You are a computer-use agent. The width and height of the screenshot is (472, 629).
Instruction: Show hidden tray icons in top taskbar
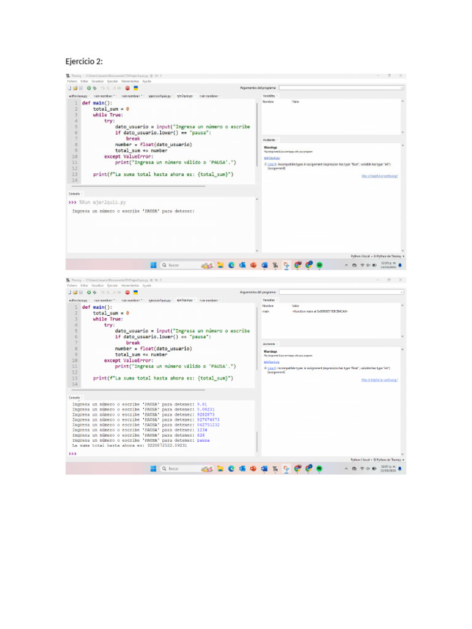[x=347, y=265]
